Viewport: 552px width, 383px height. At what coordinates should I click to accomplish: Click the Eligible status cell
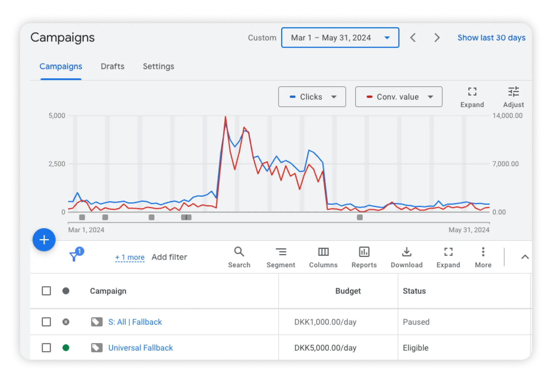(x=416, y=348)
